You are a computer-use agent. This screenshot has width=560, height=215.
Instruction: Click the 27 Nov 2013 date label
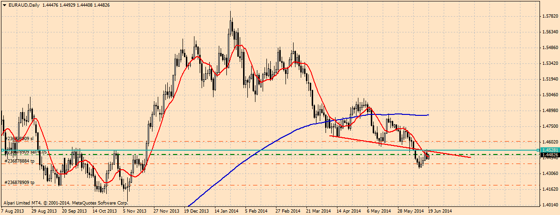165,211
